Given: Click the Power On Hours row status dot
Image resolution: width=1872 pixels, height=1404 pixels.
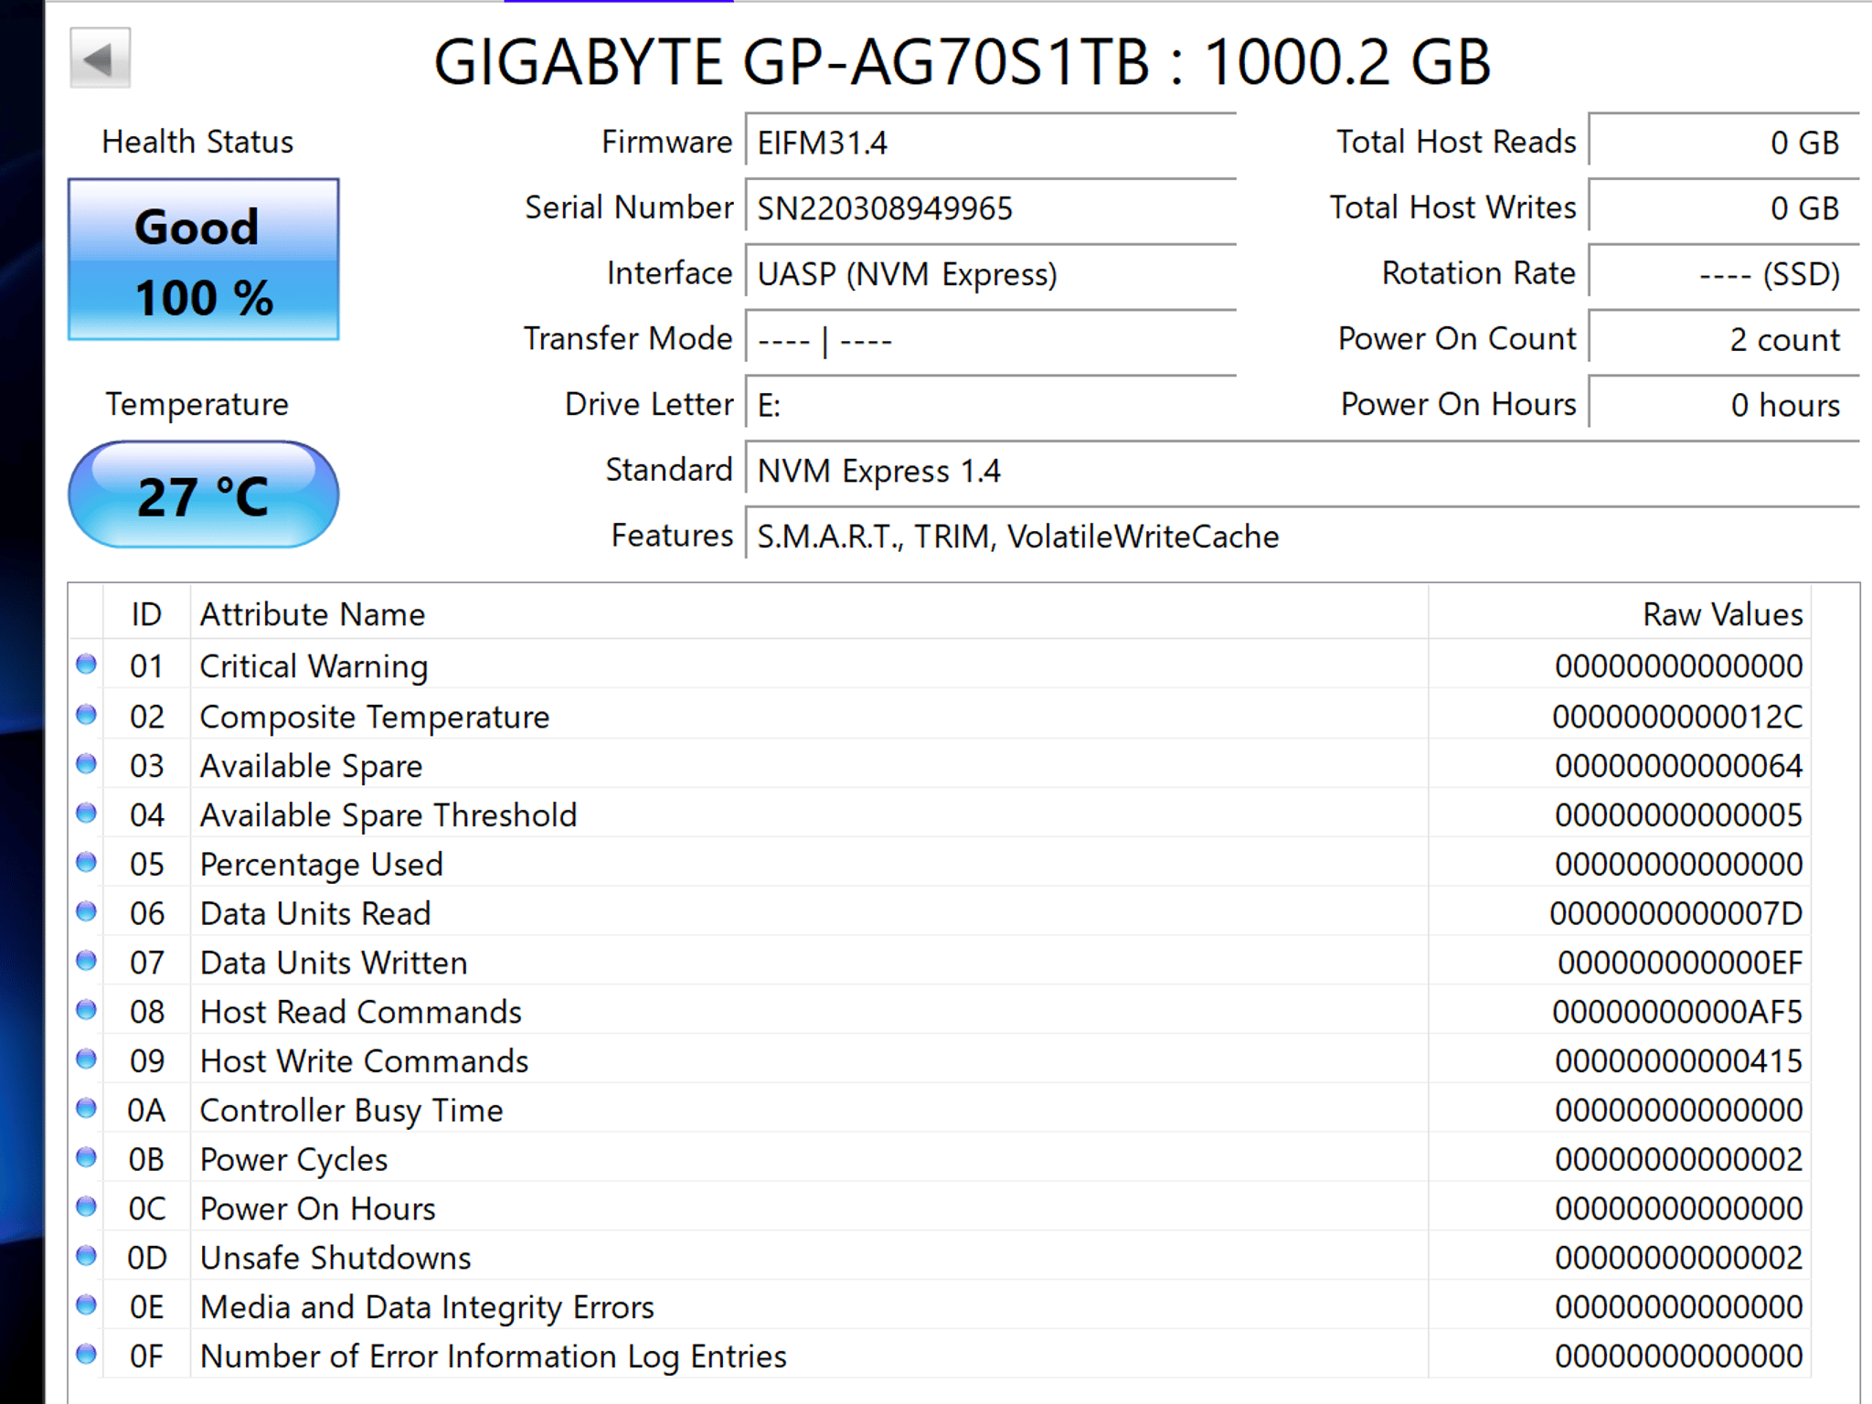Looking at the screenshot, I should pyautogui.click(x=87, y=1207).
